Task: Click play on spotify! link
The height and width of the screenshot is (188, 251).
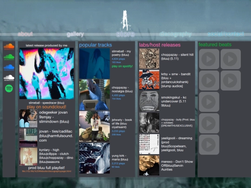Action: pos(122,66)
